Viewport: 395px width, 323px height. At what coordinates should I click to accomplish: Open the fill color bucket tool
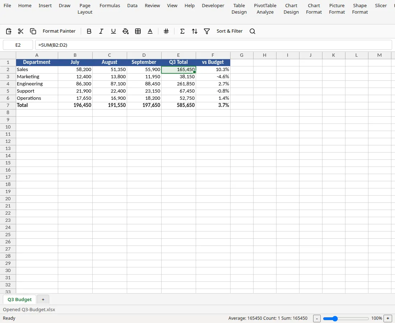(x=125, y=31)
